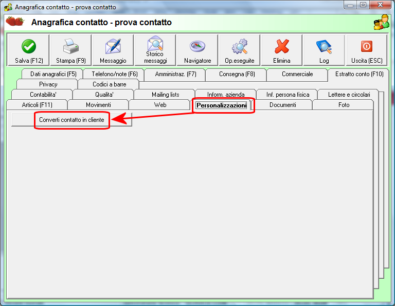Select the Web tab

[x=160, y=105]
